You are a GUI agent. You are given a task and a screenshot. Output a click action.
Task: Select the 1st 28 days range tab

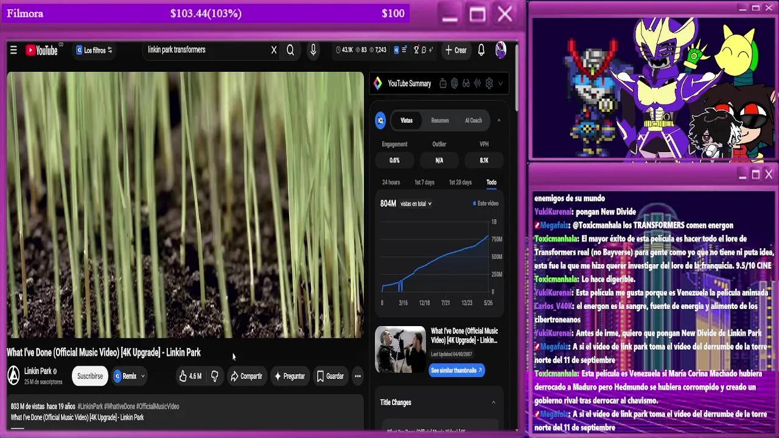click(460, 182)
